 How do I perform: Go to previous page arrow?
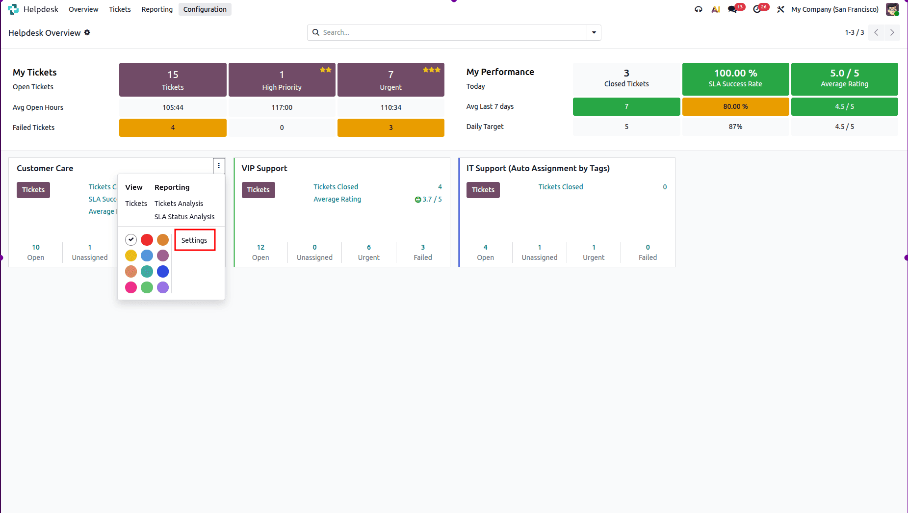click(x=876, y=32)
